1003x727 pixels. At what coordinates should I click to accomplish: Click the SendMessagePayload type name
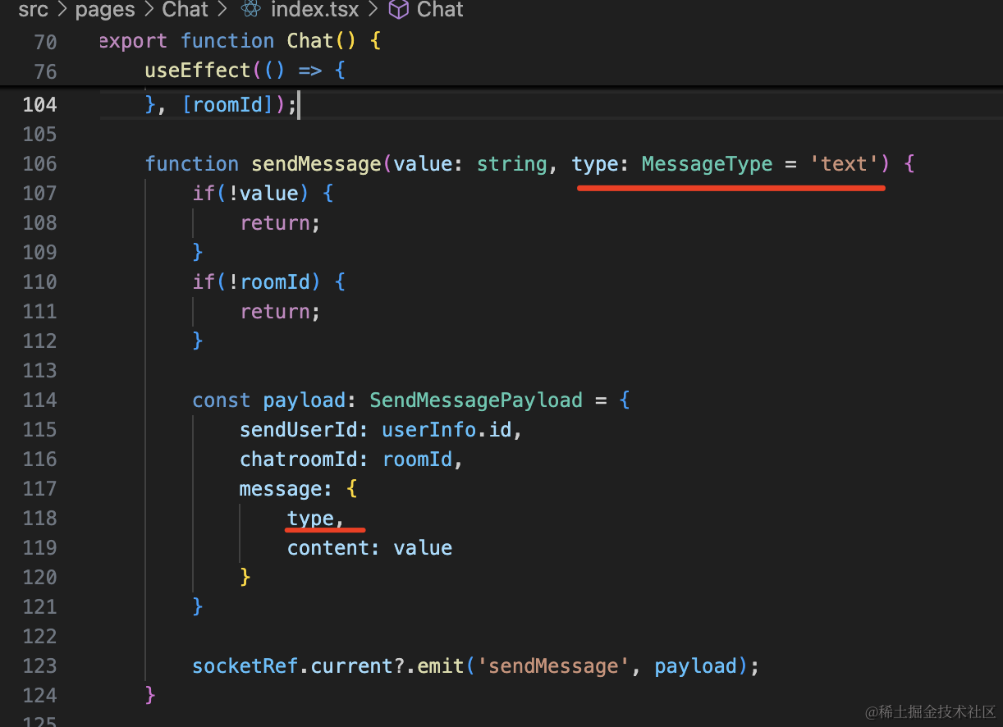(475, 400)
